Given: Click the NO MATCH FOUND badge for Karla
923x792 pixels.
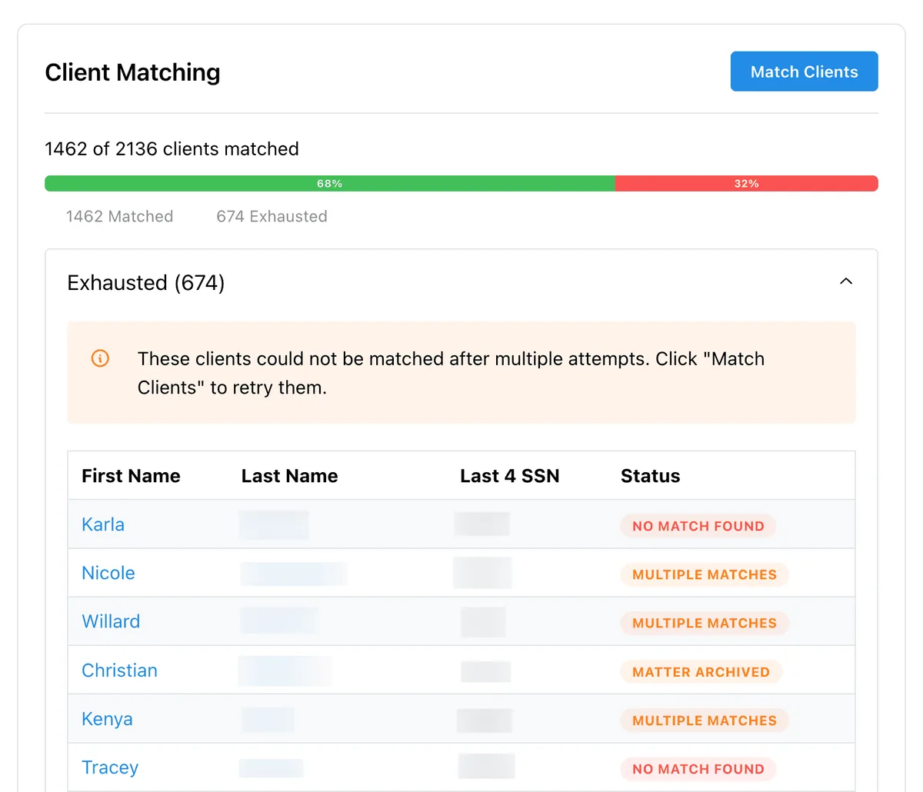Looking at the screenshot, I should click(x=698, y=526).
